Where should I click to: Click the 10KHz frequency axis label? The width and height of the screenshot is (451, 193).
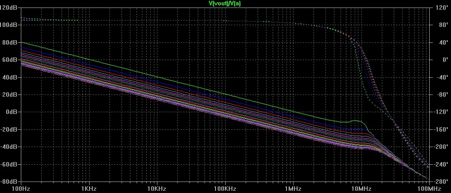pyautogui.click(x=157, y=189)
